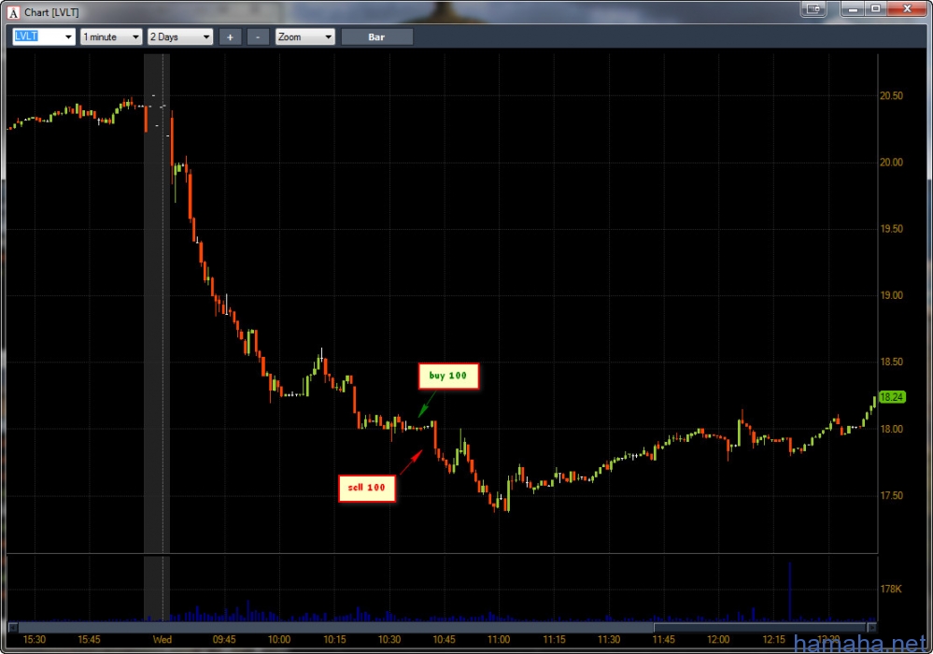Minimize the Chart window

click(853, 9)
